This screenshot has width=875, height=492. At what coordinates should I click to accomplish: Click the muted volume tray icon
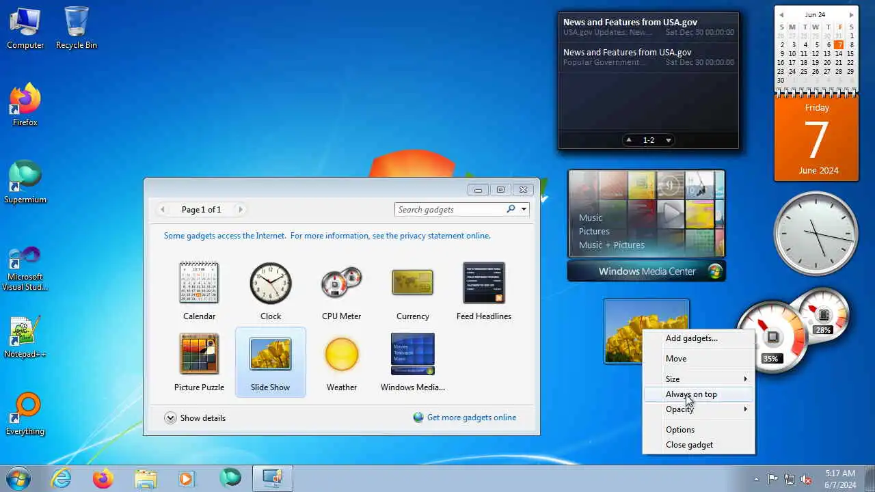click(x=807, y=479)
